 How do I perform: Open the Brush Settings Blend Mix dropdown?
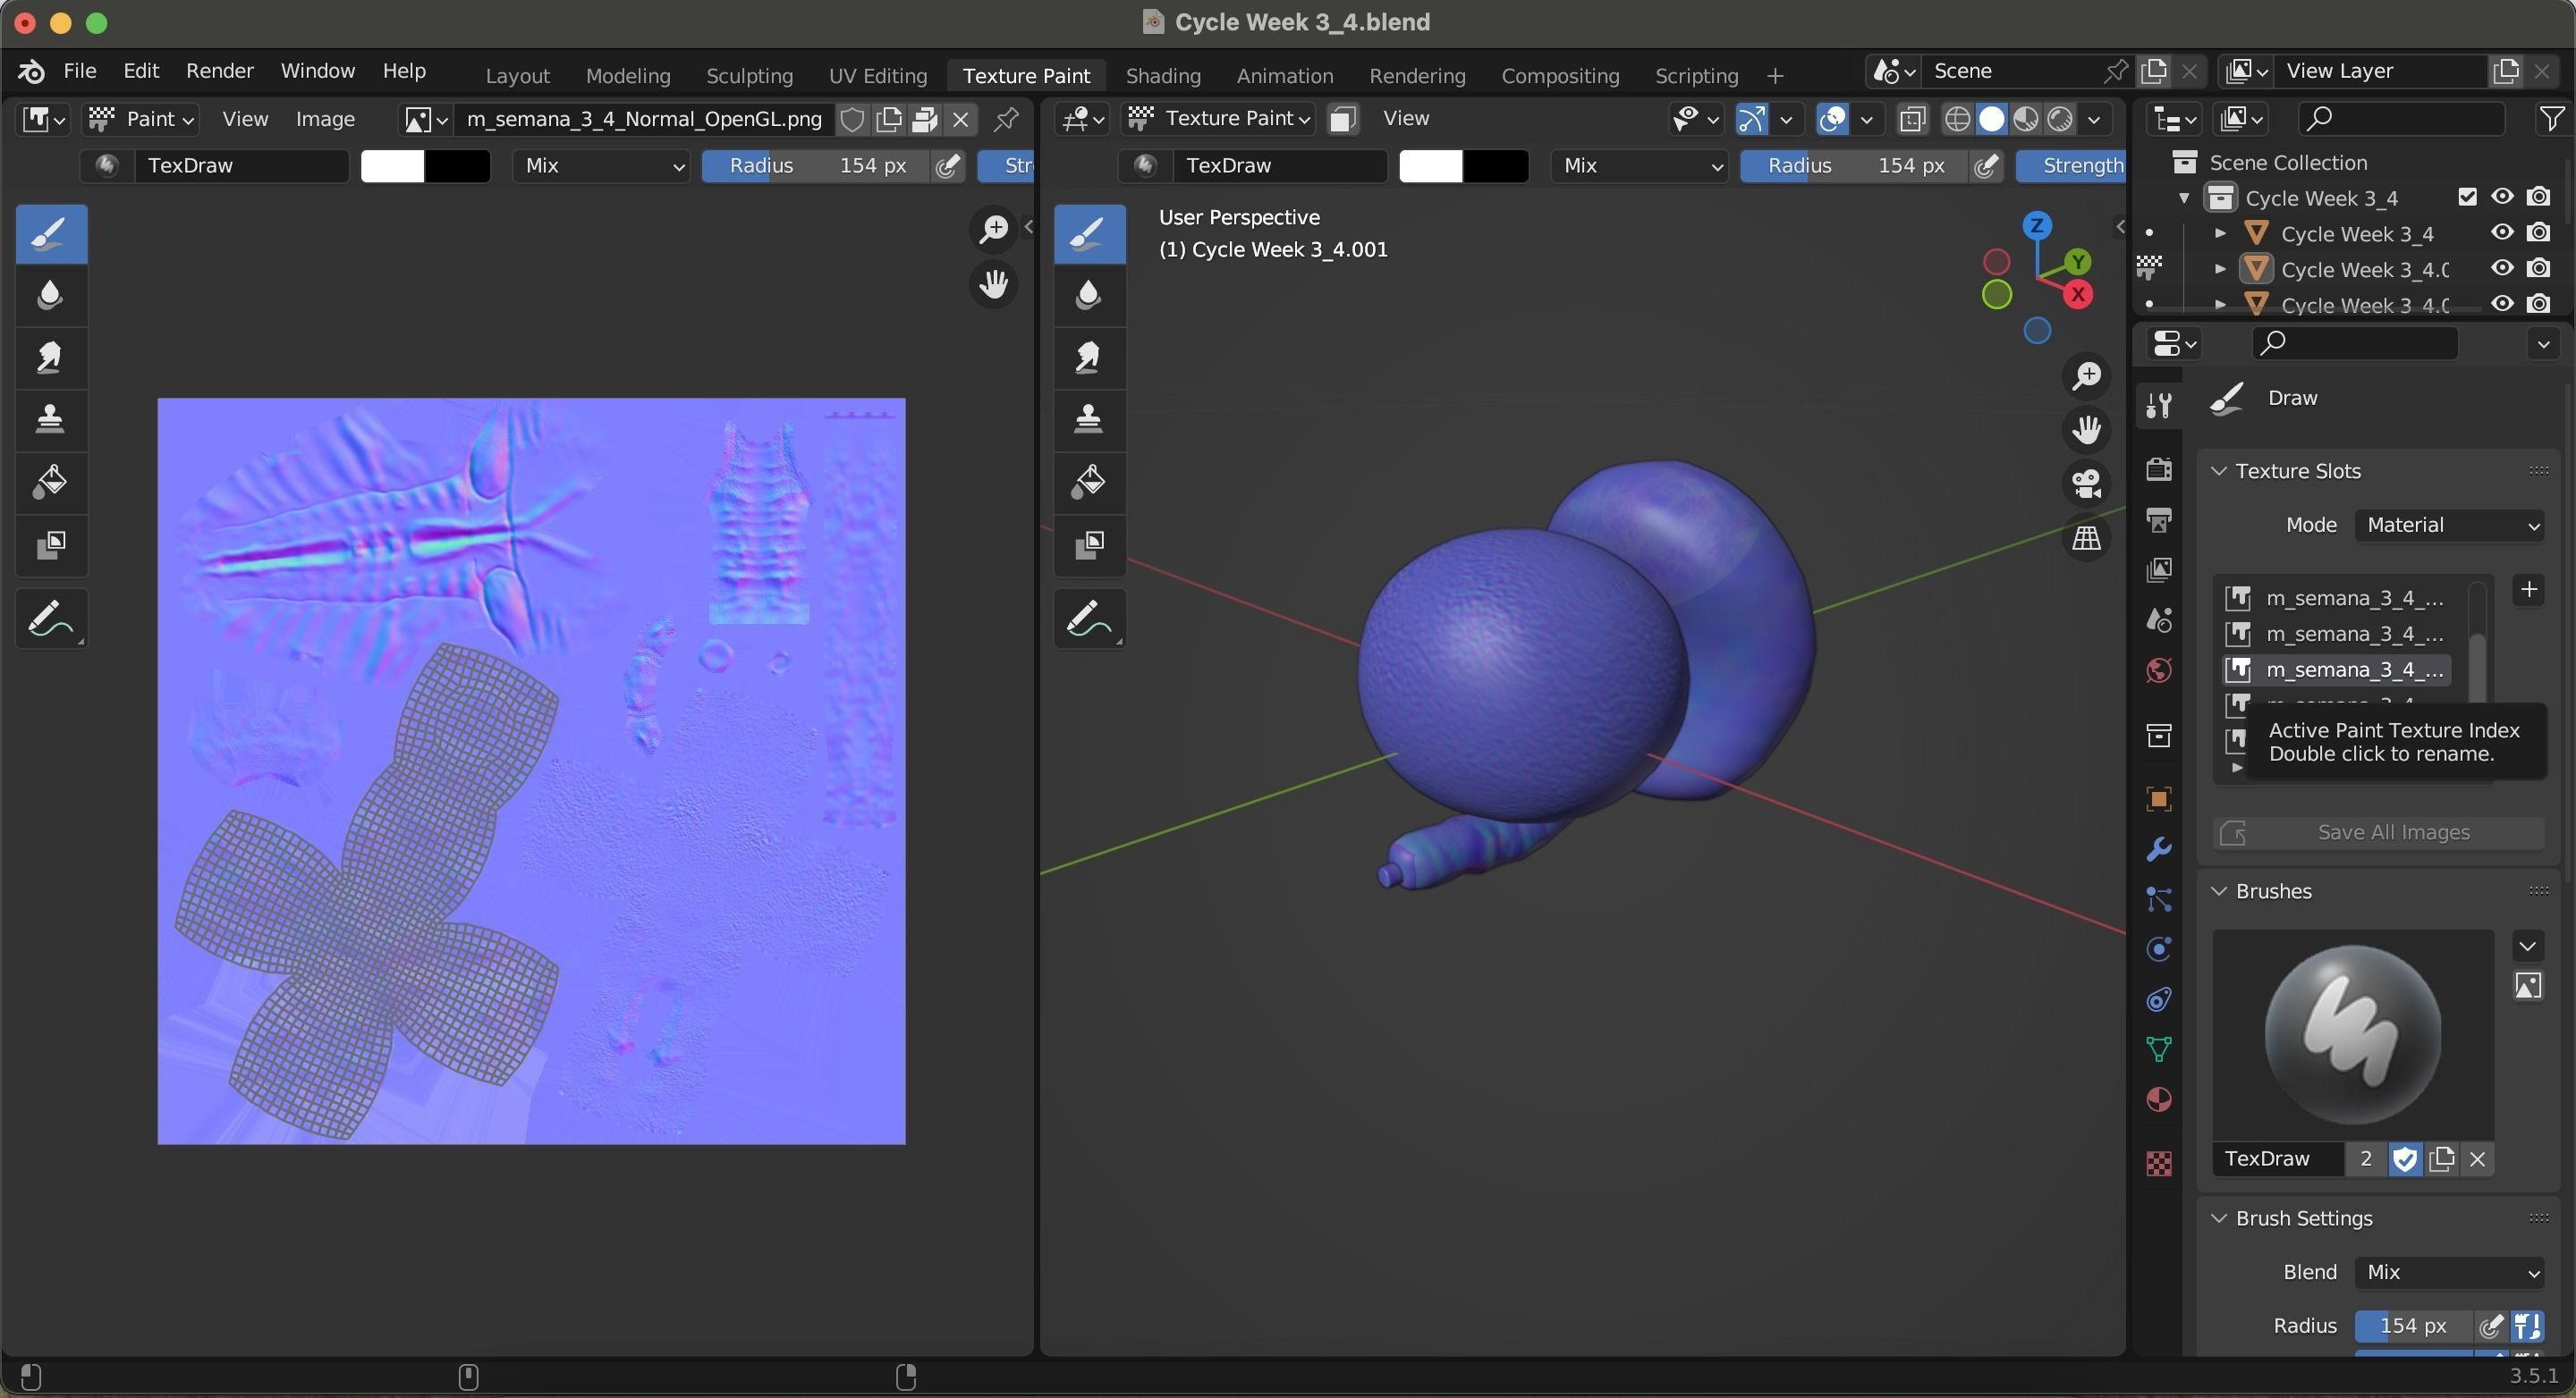click(2449, 1272)
